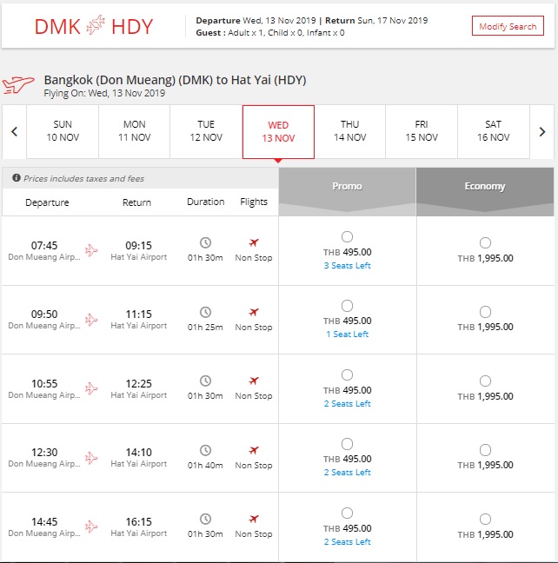Click the clock icon for the 07:45 flight

tap(205, 242)
